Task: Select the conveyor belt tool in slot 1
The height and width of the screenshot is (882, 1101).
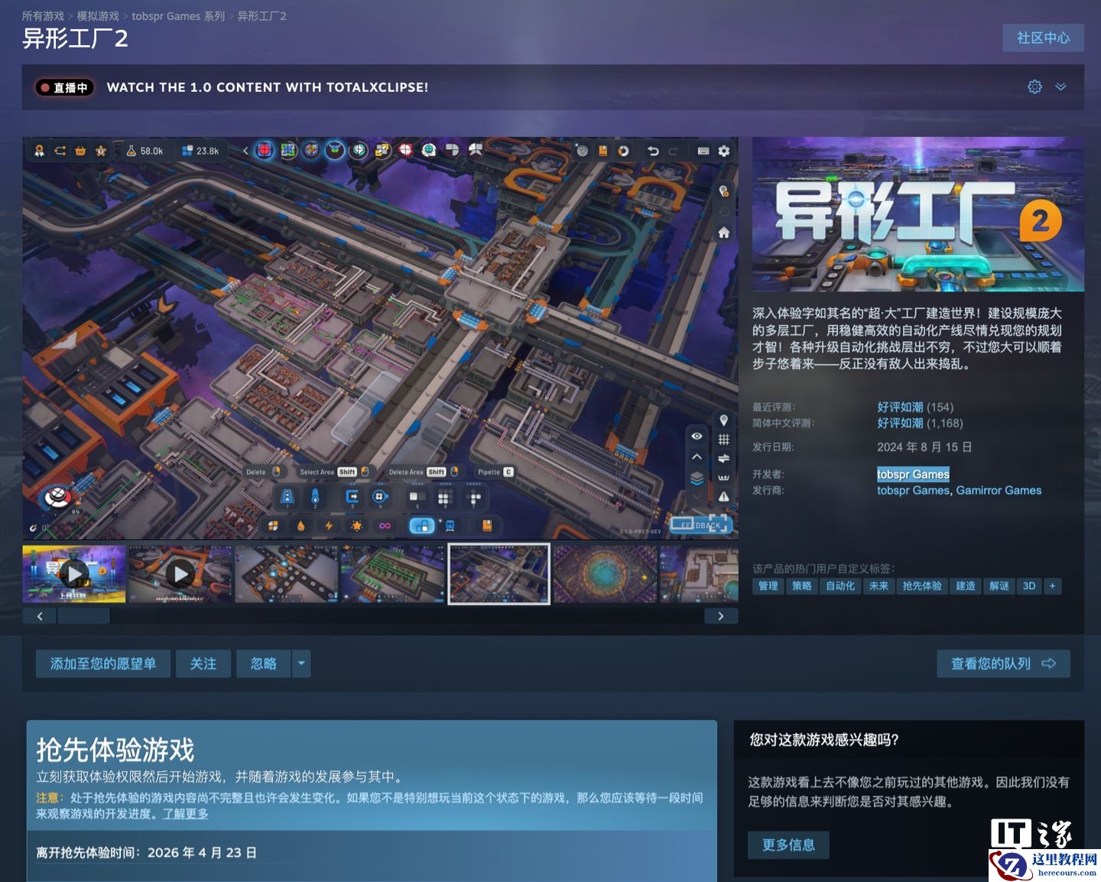Action: 287,496
